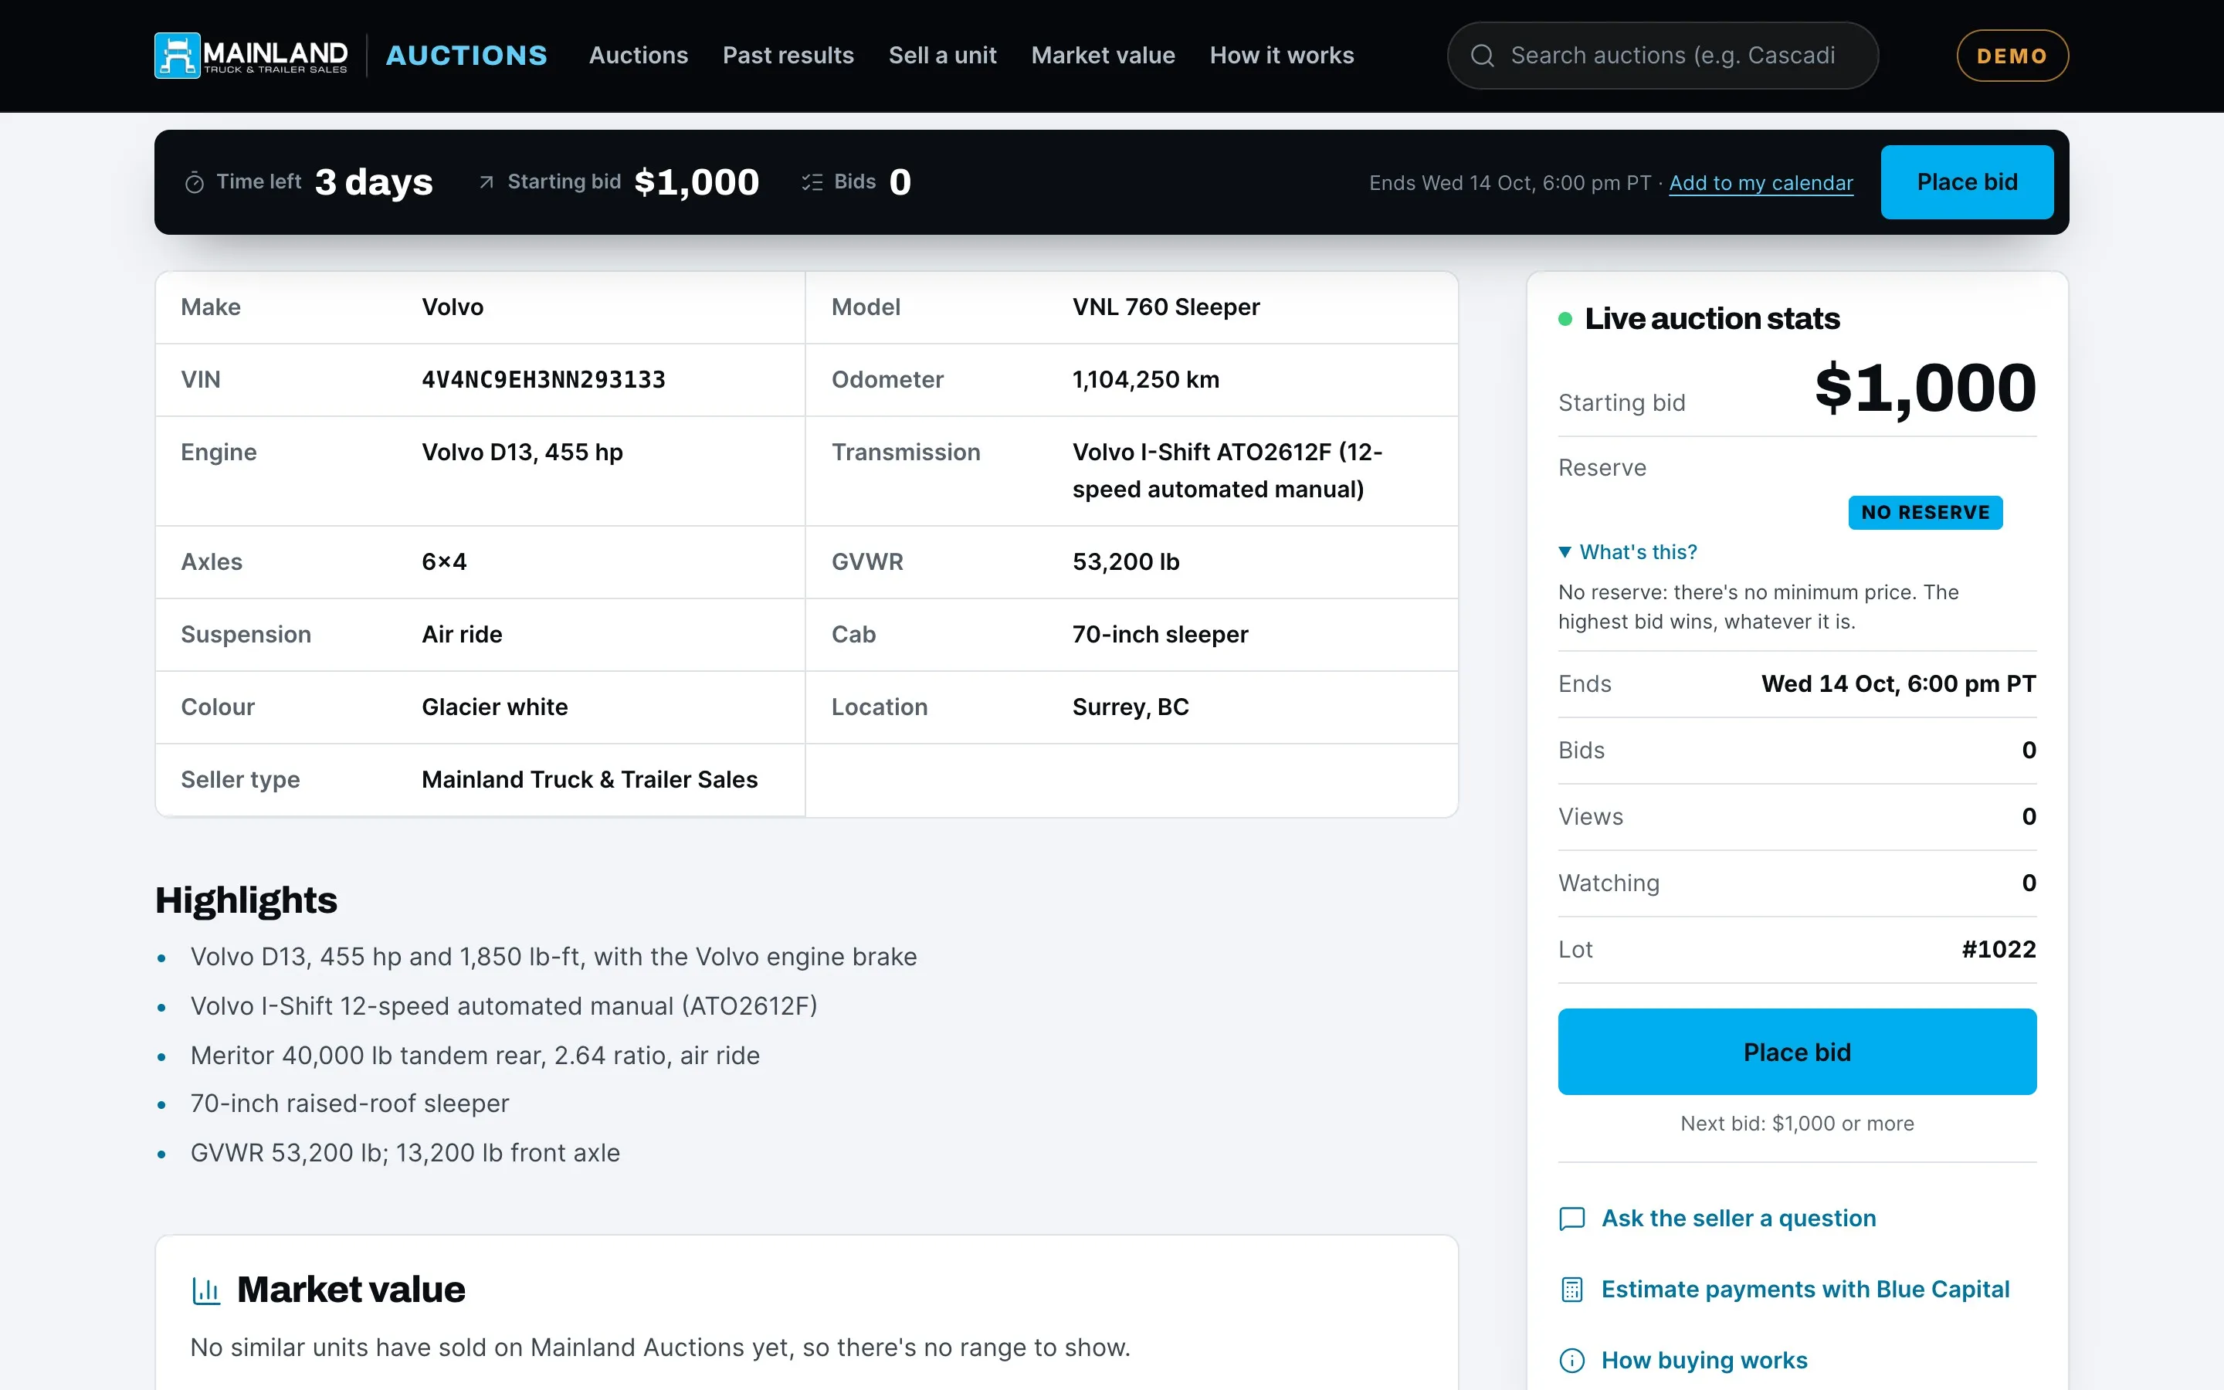Click the Mainland truck logo icon

pyautogui.click(x=178, y=56)
